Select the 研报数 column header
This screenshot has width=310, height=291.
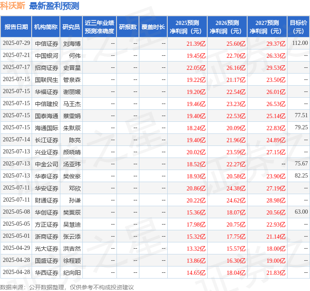128,27
